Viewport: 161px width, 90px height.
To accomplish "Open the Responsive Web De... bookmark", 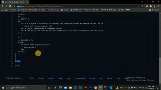I will point(91,10).
